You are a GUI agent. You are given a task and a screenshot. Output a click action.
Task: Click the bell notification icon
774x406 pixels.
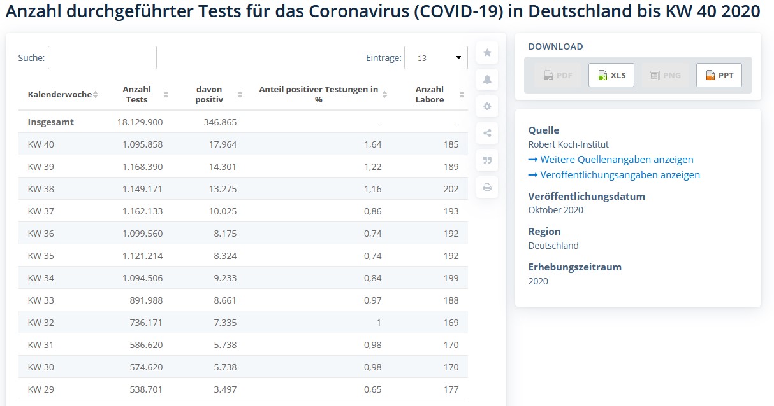[487, 80]
